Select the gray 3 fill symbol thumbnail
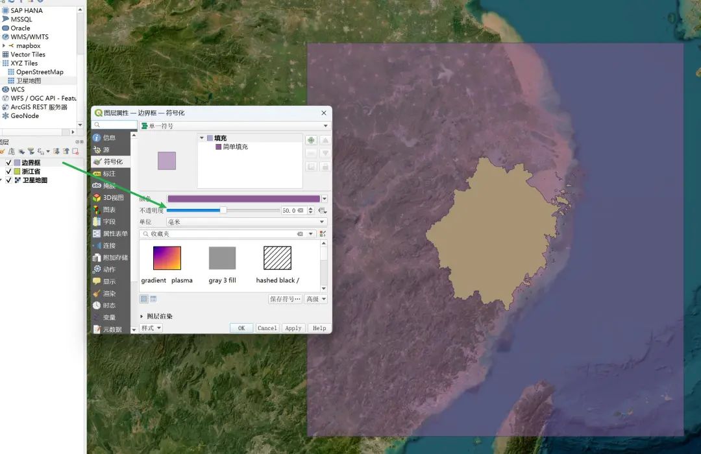The height and width of the screenshot is (454, 701). tap(222, 258)
